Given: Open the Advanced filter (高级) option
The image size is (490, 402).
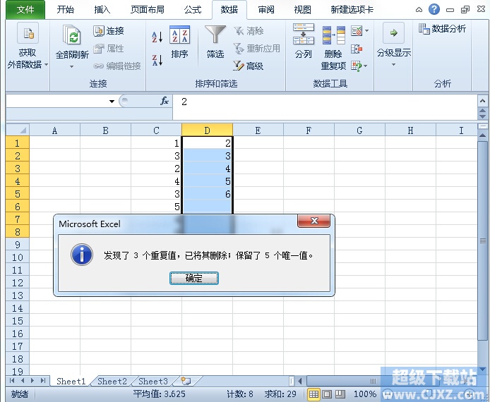Looking at the screenshot, I should point(249,66).
